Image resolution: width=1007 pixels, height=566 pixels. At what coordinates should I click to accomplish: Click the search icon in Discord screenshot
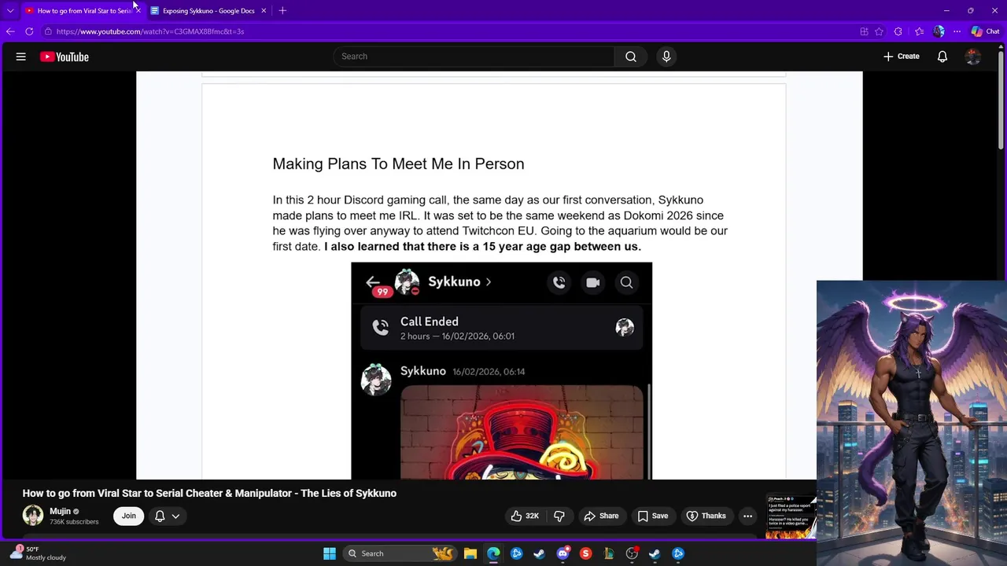point(626,282)
